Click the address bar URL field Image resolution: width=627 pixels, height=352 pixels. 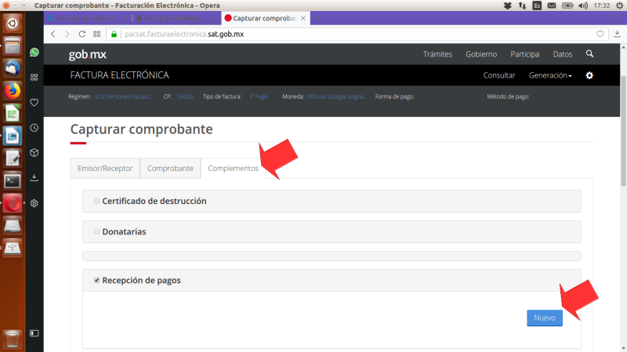tap(356, 34)
